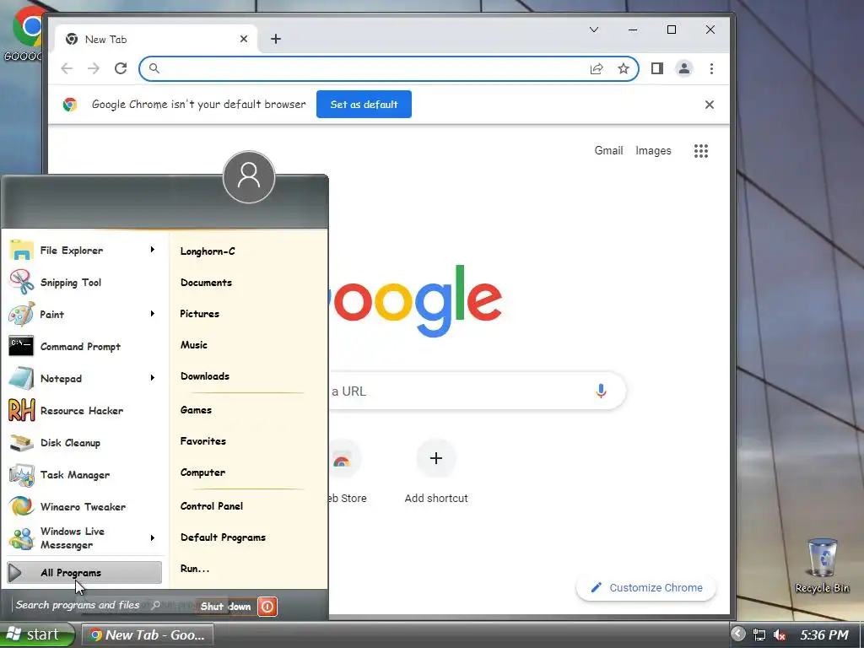Click the voice search microphone
This screenshot has height=648, width=864.
coord(601,391)
